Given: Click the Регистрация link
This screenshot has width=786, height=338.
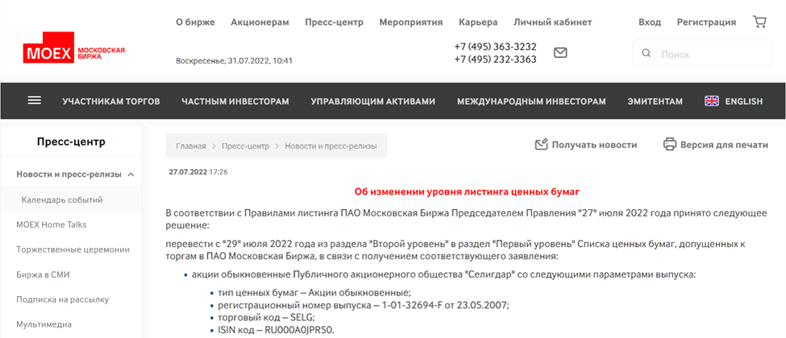Looking at the screenshot, I should tap(707, 22).
